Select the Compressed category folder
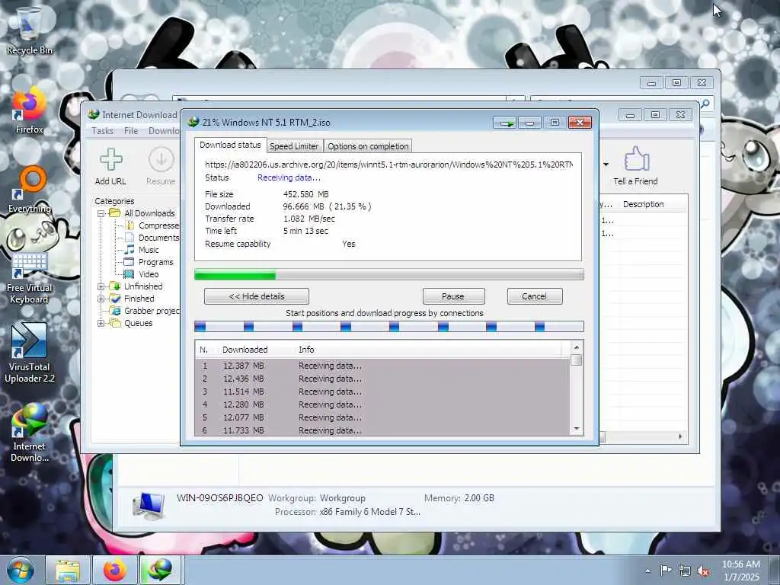The width and height of the screenshot is (780, 585). [152, 225]
